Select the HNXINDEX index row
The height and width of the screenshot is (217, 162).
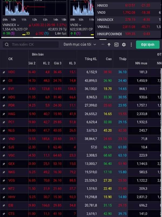coord(128,20)
